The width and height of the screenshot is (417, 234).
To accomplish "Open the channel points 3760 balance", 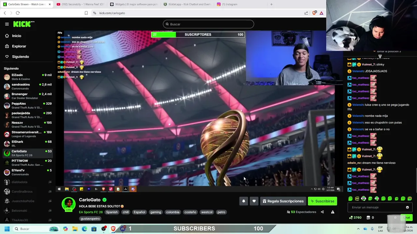I will coord(355,217).
